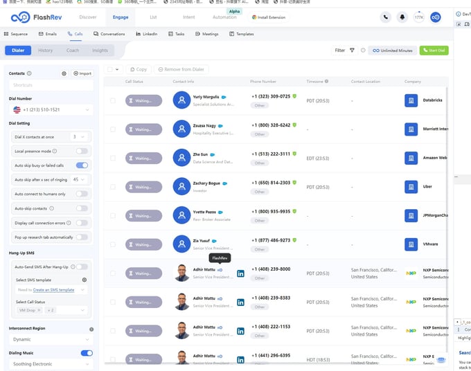Click the Contacts info icon
The width and height of the screenshot is (471, 371).
pos(29,73)
